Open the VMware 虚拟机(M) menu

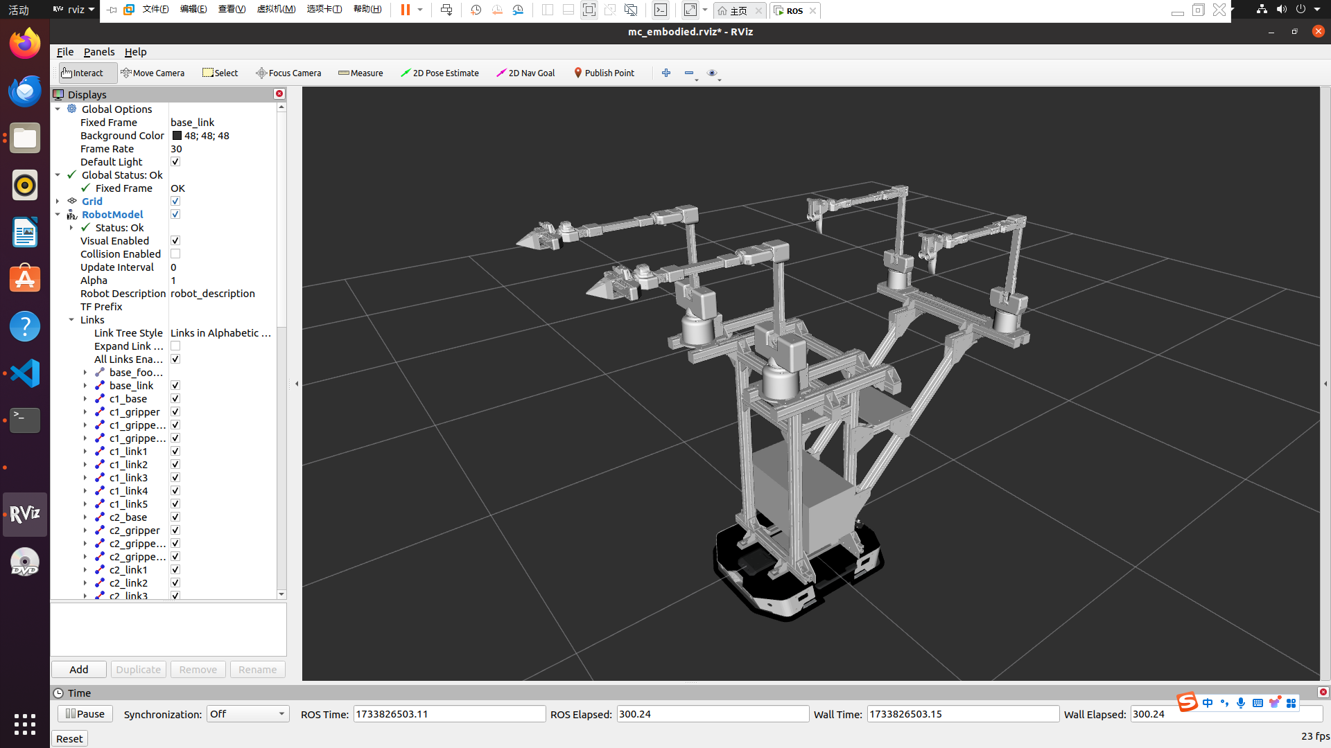point(276,10)
